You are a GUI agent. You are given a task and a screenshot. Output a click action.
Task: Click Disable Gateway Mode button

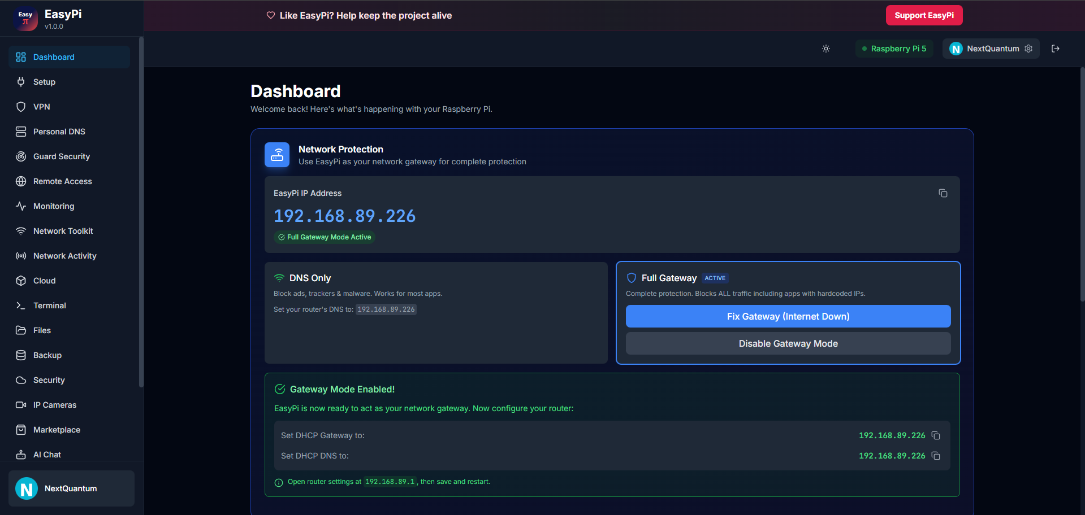click(788, 343)
